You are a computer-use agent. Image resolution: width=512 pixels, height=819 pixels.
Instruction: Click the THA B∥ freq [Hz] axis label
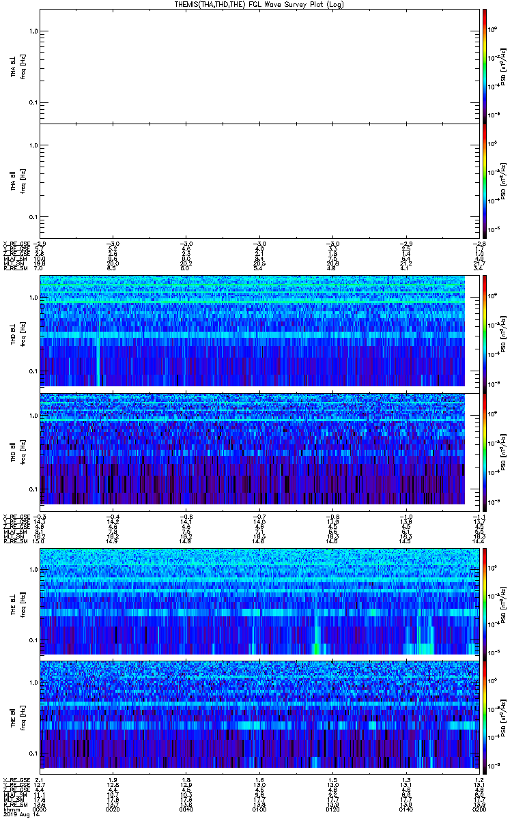click(18, 180)
